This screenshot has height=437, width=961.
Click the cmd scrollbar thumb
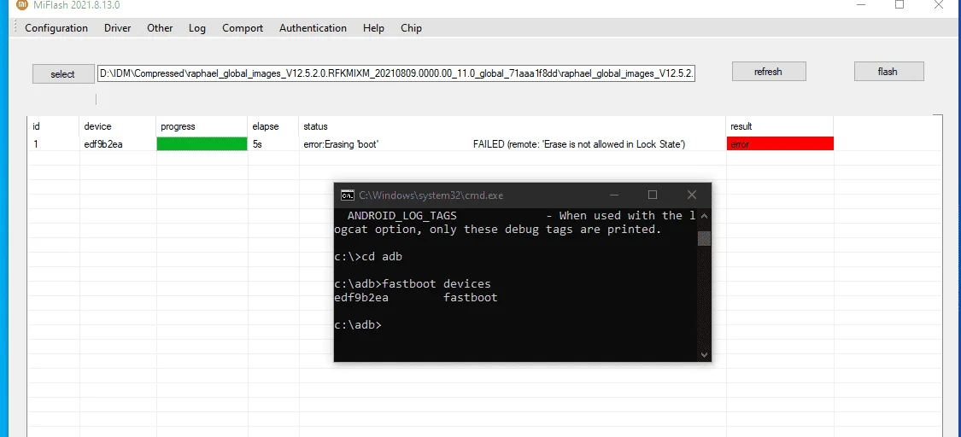(704, 238)
